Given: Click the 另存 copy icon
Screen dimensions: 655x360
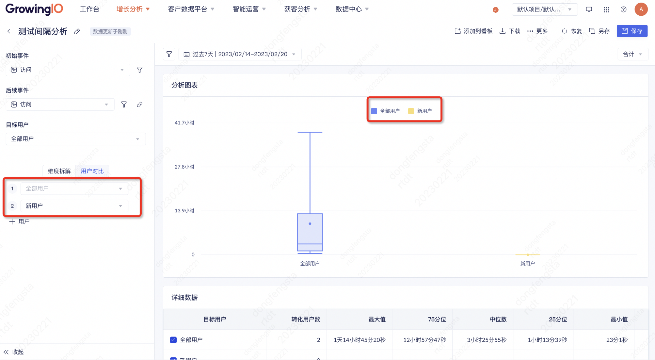Looking at the screenshot, I should click(592, 31).
